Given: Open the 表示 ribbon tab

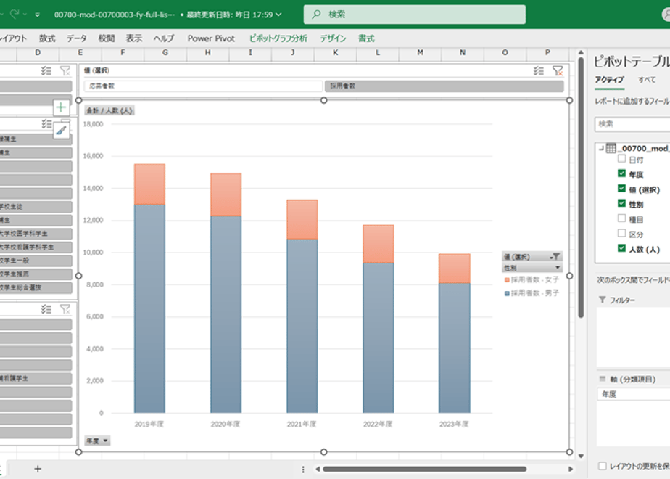Looking at the screenshot, I should pos(133,38).
